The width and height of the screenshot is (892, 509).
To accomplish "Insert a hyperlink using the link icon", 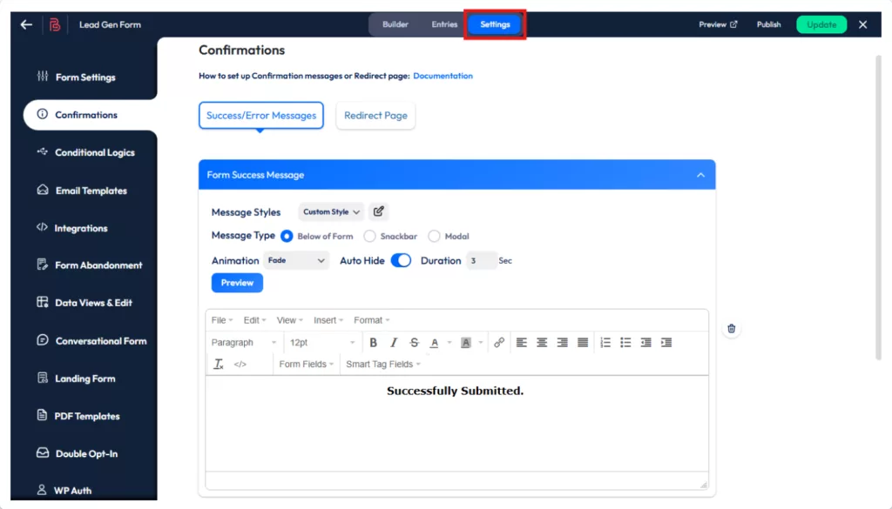I will pos(498,342).
